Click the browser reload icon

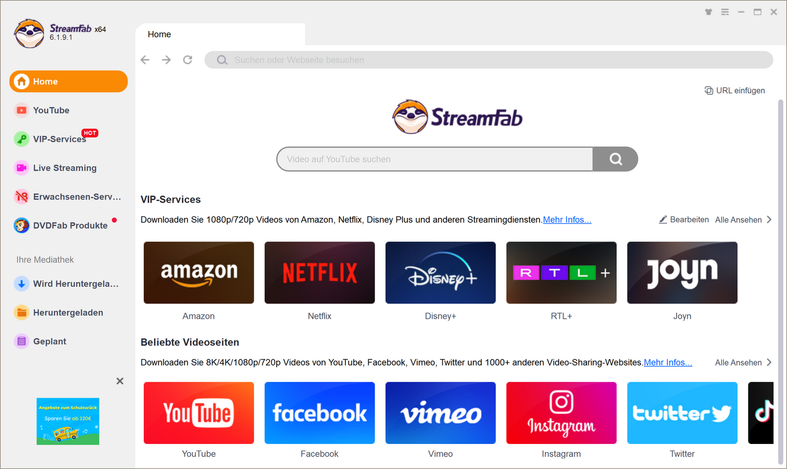(188, 60)
